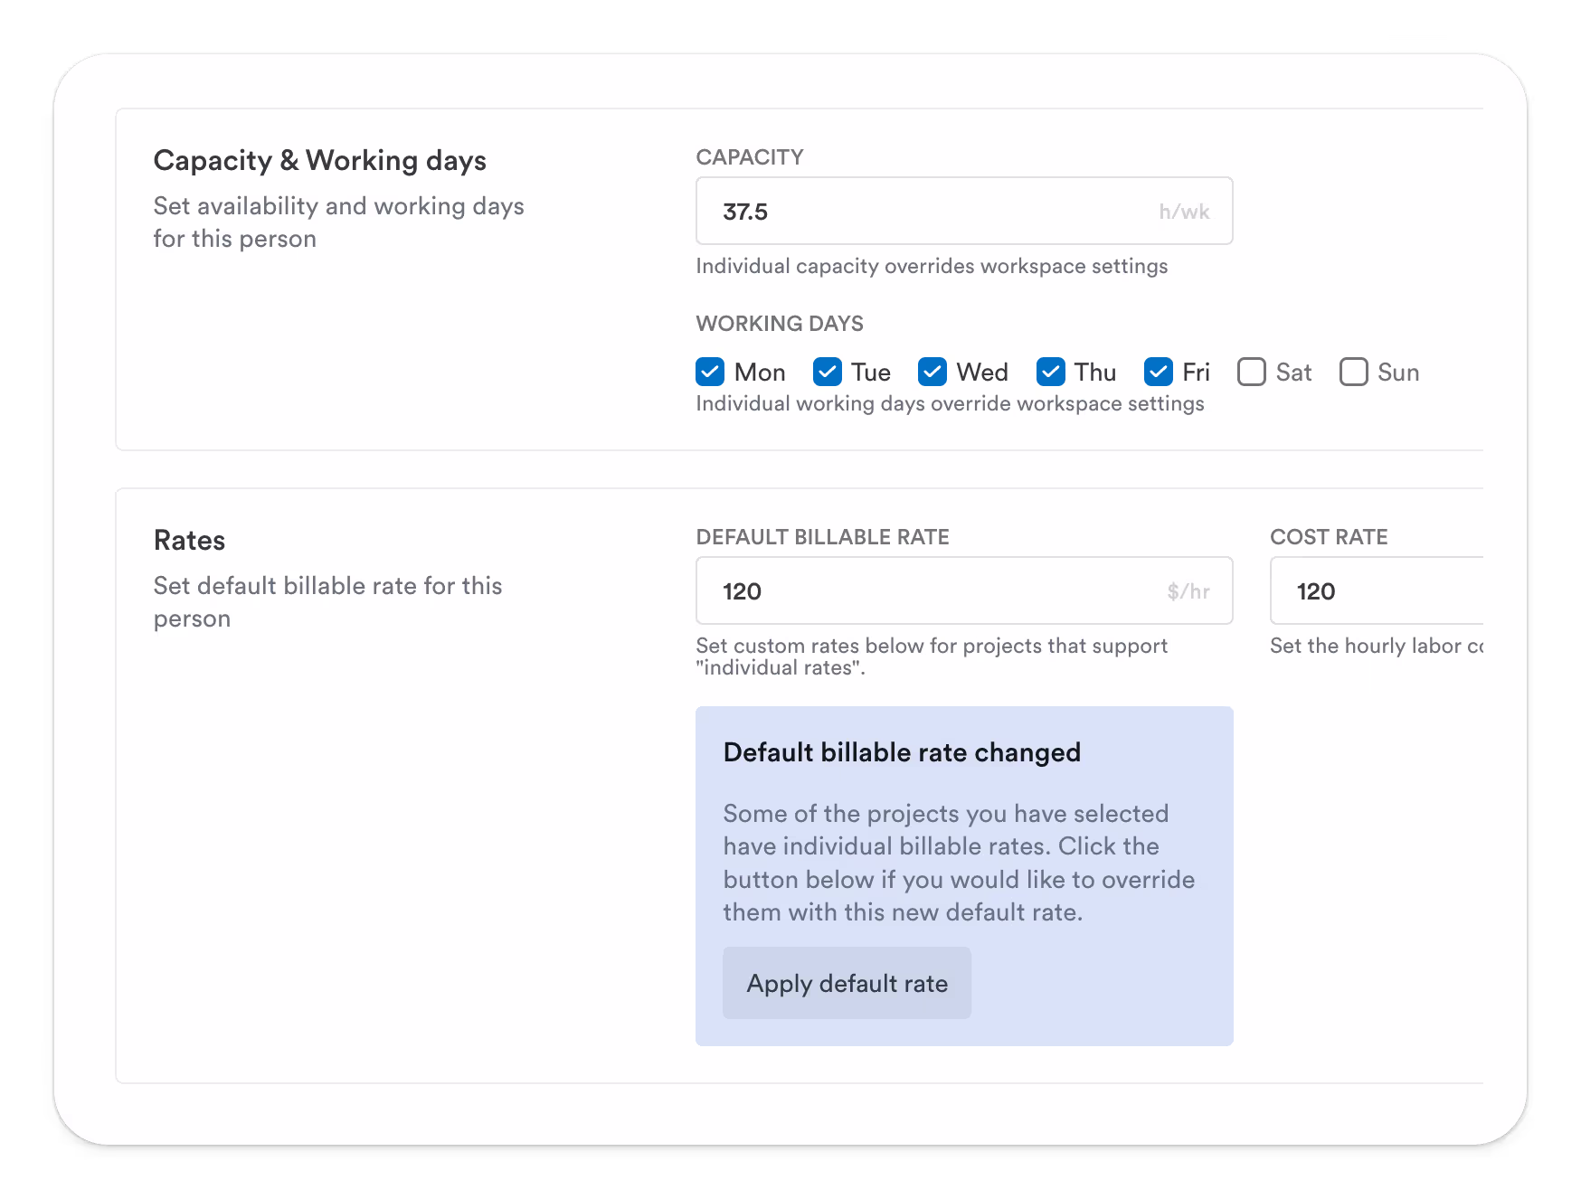This screenshot has height=1199, width=1581.
Task: Click the Apply default rate button
Action: pyautogui.click(x=847, y=983)
